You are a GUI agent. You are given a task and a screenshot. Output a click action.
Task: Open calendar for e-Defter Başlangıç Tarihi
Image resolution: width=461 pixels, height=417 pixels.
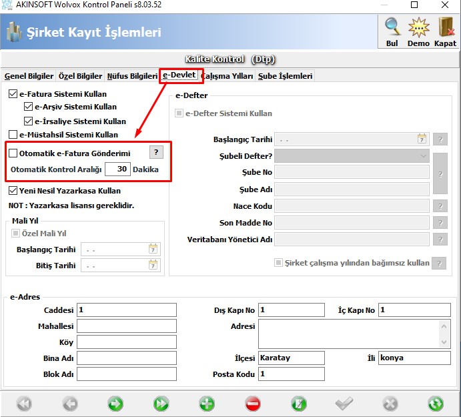tap(422, 139)
